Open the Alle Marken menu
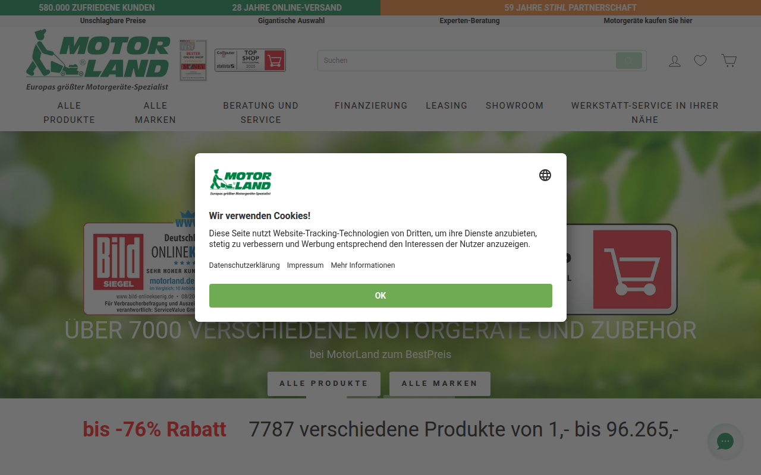 click(155, 113)
